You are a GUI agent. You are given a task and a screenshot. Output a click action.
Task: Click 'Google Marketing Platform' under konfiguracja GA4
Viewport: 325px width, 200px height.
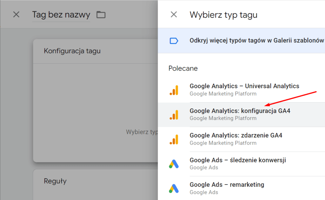223,118
